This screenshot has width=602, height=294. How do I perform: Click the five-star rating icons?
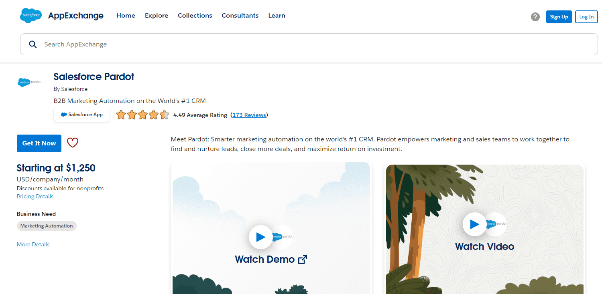(x=143, y=115)
